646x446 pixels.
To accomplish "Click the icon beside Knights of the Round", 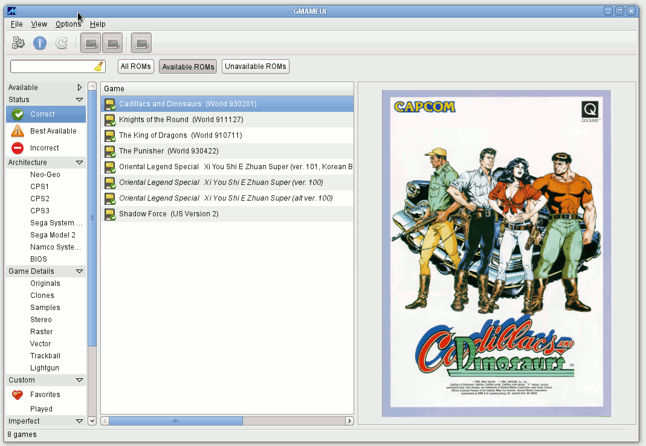I will pos(110,120).
